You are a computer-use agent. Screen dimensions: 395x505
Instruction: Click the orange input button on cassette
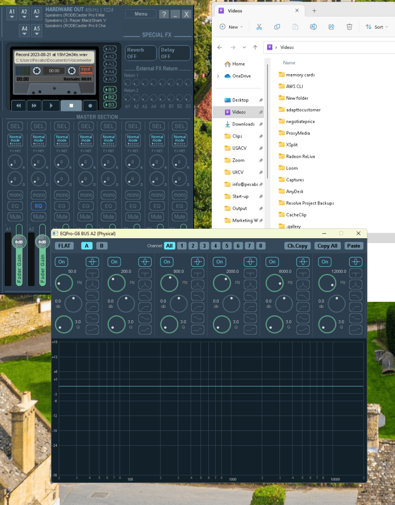(x=86, y=71)
